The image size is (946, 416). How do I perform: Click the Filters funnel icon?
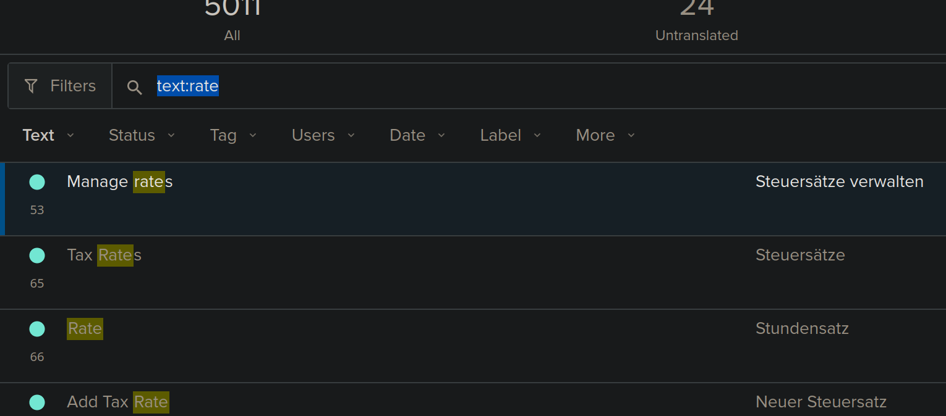[x=30, y=86]
